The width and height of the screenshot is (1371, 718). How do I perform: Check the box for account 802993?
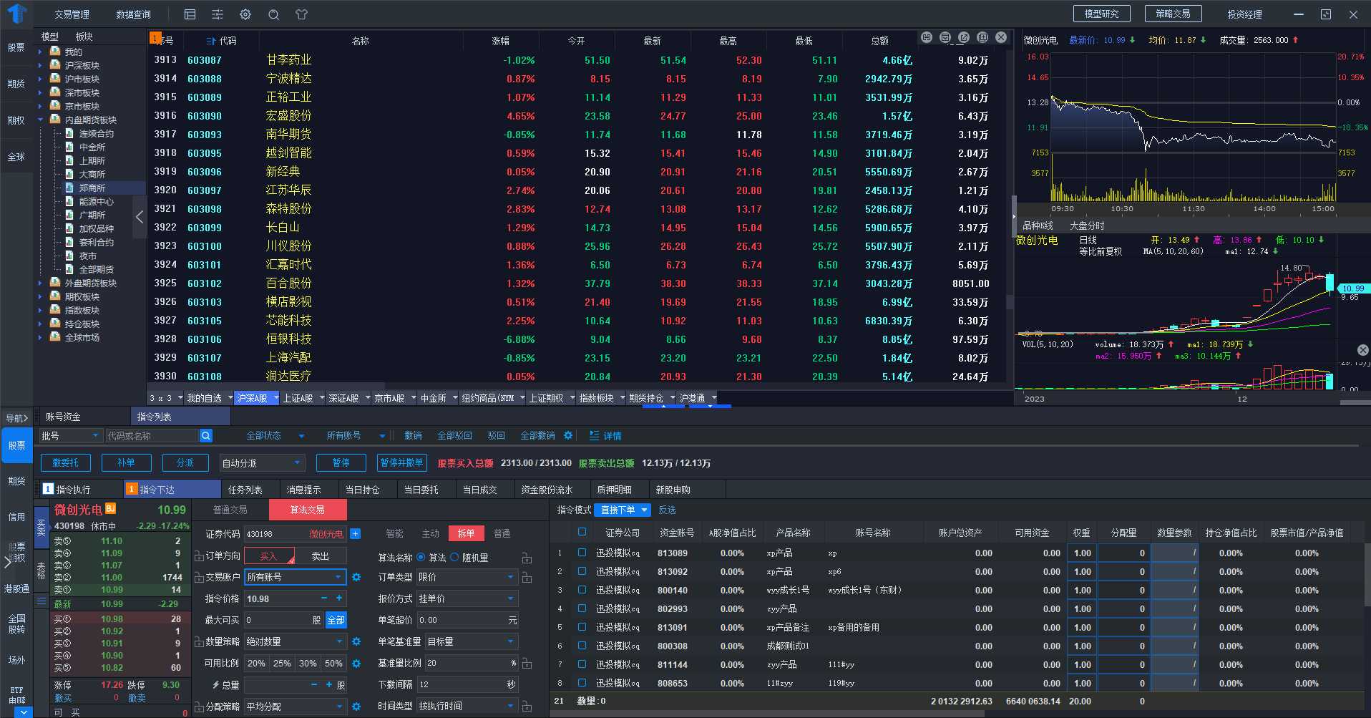(x=582, y=608)
